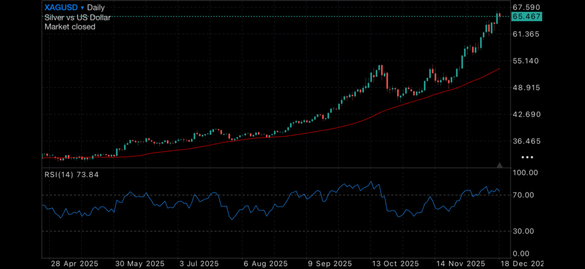Click the 61.365 price axis label

[526, 34]
